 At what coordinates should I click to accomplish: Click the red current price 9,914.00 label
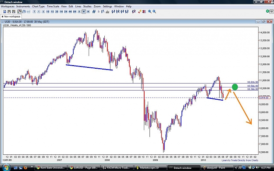265,98
